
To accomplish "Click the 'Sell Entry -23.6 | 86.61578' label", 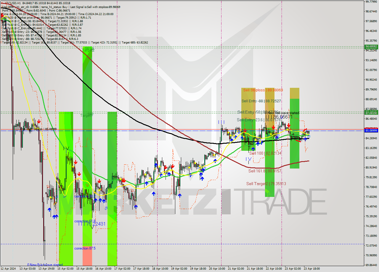I will (259, 120).
